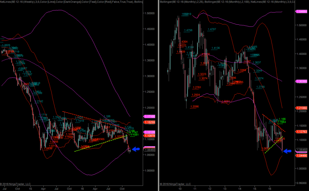
Task: Click the 1.10979 red price marker
Action: pos(148,136)
